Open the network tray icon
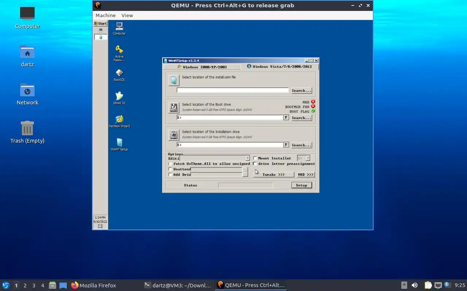Viewport: 467px width, 291px height. tap(438, 285)
